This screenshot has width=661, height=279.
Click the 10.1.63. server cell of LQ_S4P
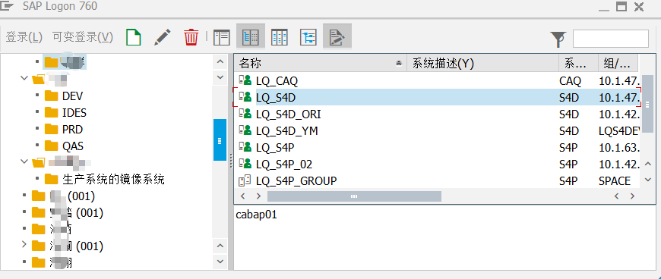(x=620, y=148)
